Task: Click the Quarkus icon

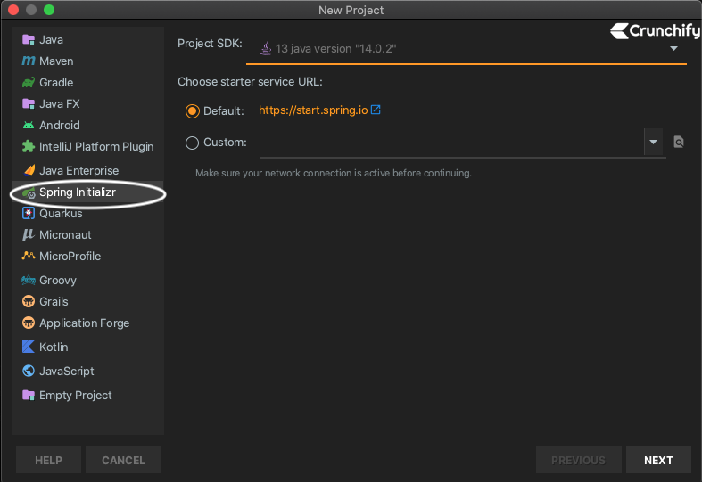Action: (x=29, y=213)
